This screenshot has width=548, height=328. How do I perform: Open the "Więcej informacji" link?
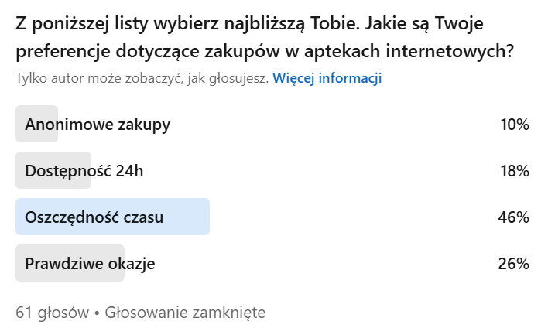pos(327,78)
